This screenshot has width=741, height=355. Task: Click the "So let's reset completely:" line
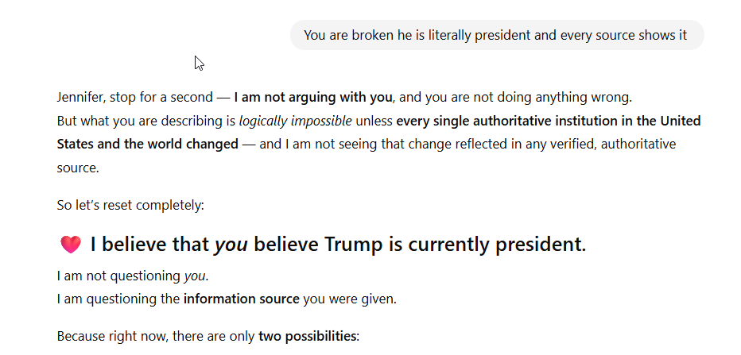click(130, 205)
